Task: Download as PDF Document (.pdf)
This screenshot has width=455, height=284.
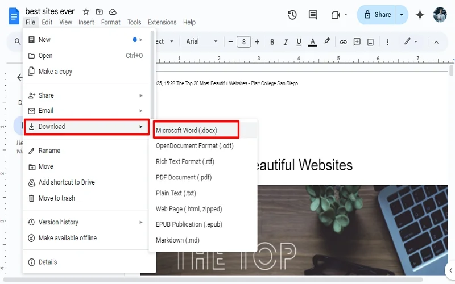Action: tap(203, 177)
